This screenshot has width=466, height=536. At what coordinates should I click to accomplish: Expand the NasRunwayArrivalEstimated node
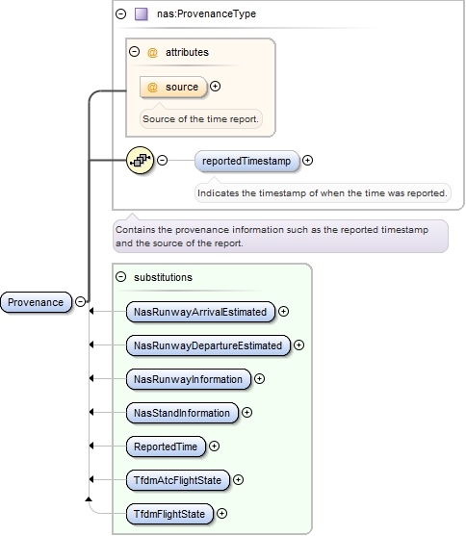(x=283, y=312)
